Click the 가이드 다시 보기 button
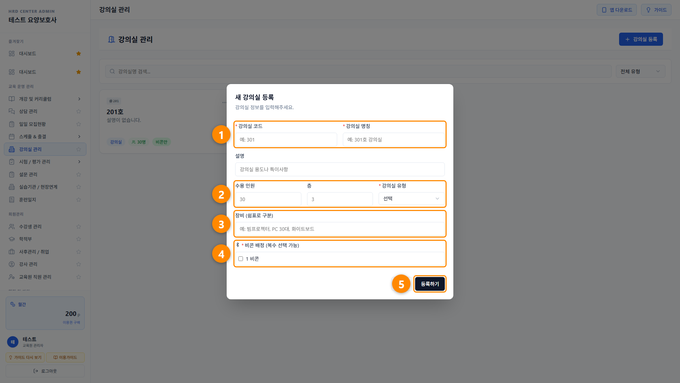This screenshot has width=680, height=383. click(25, 357)
